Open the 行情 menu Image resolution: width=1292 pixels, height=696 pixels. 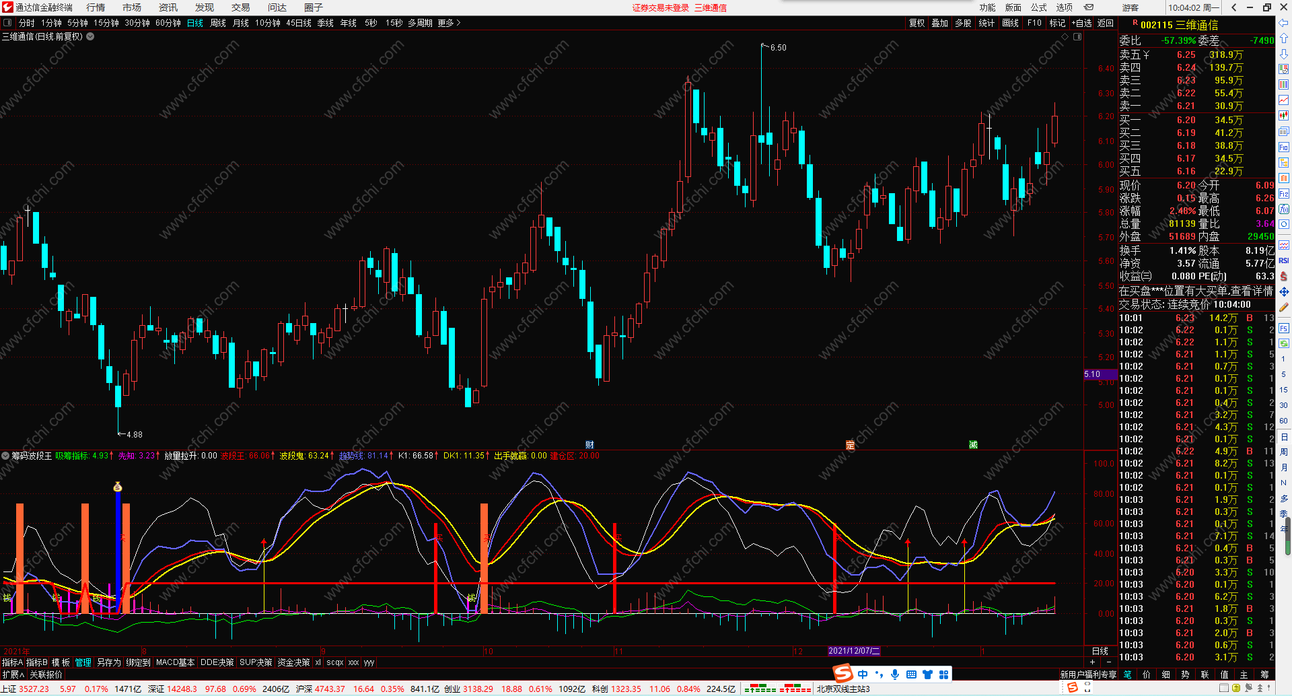point(96,7)
